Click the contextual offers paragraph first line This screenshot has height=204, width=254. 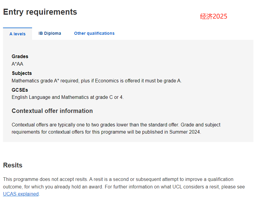(116, 125)
